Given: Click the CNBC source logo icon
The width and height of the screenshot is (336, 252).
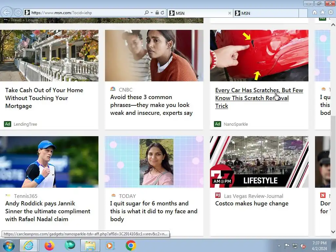Looking at the screenshot, I should (113, 89).
